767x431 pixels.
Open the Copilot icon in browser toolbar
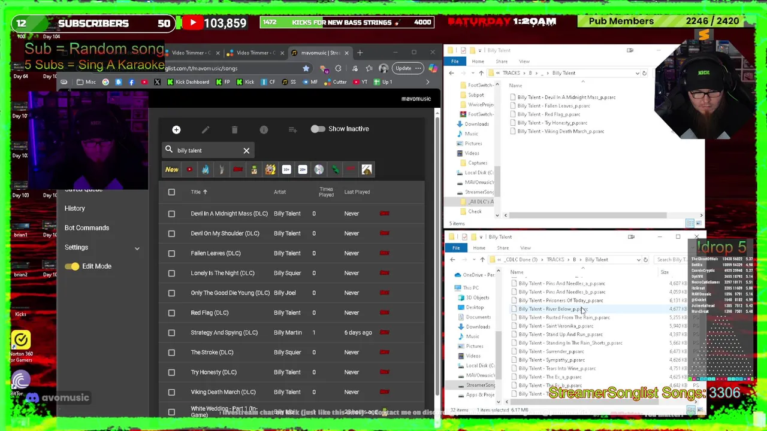[x=433, y=68]
